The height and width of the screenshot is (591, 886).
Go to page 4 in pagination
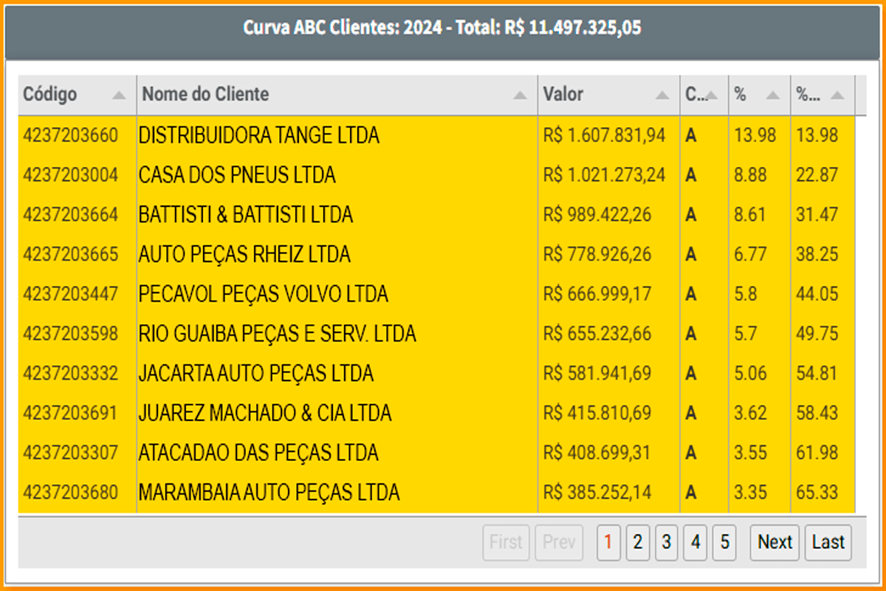click(x=695, y=542)
